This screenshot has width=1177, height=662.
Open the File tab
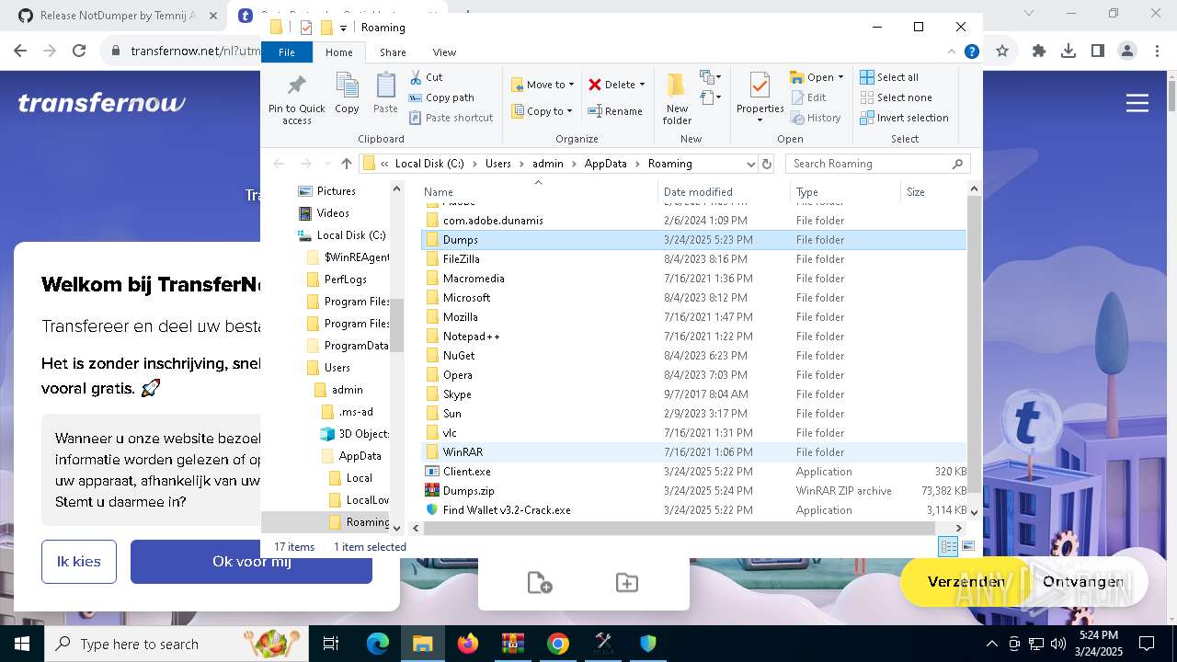coord(287,52)
